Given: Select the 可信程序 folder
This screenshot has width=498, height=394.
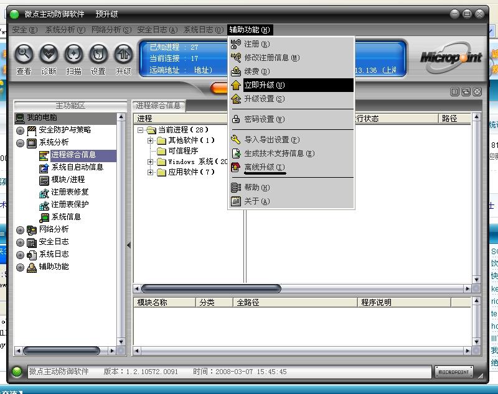Looking at the screenshot, I should (183, 151).
